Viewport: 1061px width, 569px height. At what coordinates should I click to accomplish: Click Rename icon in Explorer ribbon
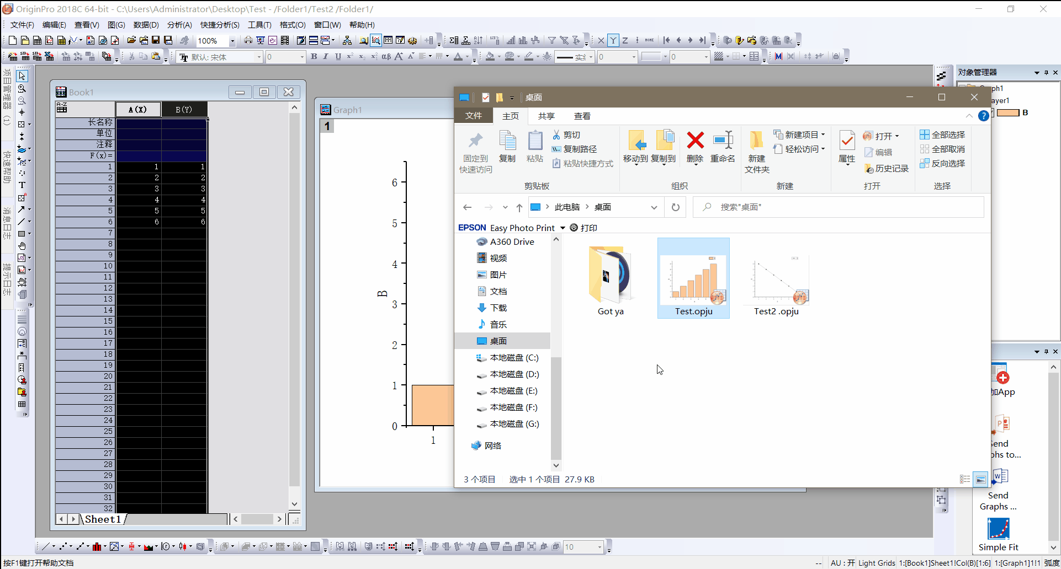click(723, 147)
